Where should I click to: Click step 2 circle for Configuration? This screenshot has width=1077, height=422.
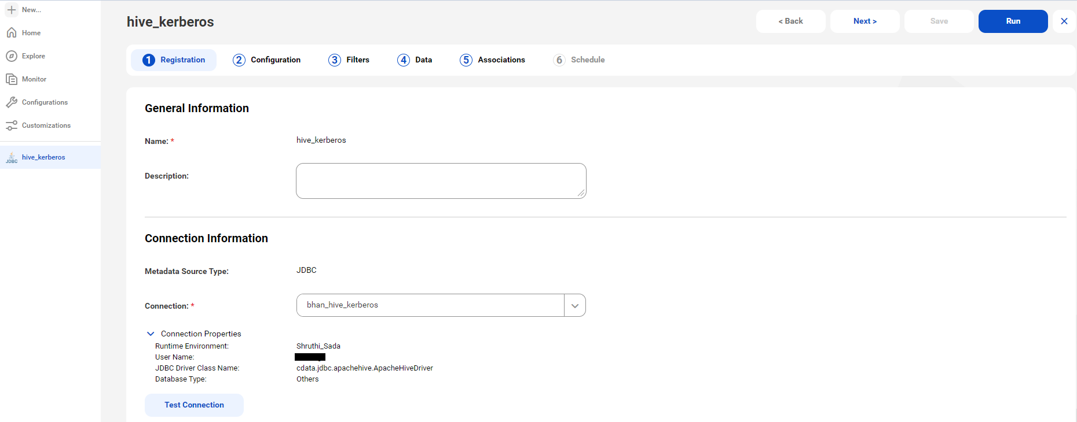(239, 60)
